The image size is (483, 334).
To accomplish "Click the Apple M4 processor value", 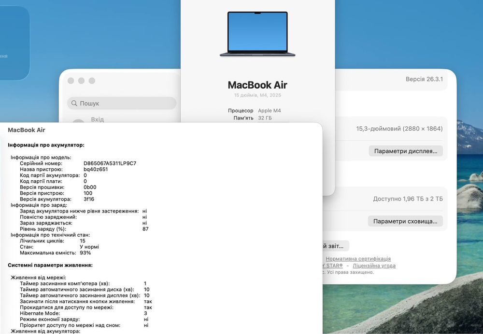I will [x=269, y=111].
